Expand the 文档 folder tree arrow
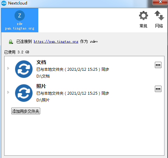Viewport: 168px width, 158px height. [8, 68]
